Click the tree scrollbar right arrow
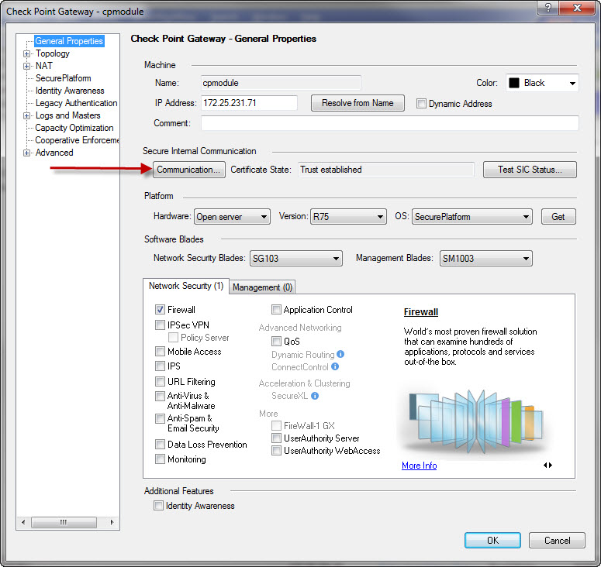Screen dimensions: 601x567 (x=112, y=522)
